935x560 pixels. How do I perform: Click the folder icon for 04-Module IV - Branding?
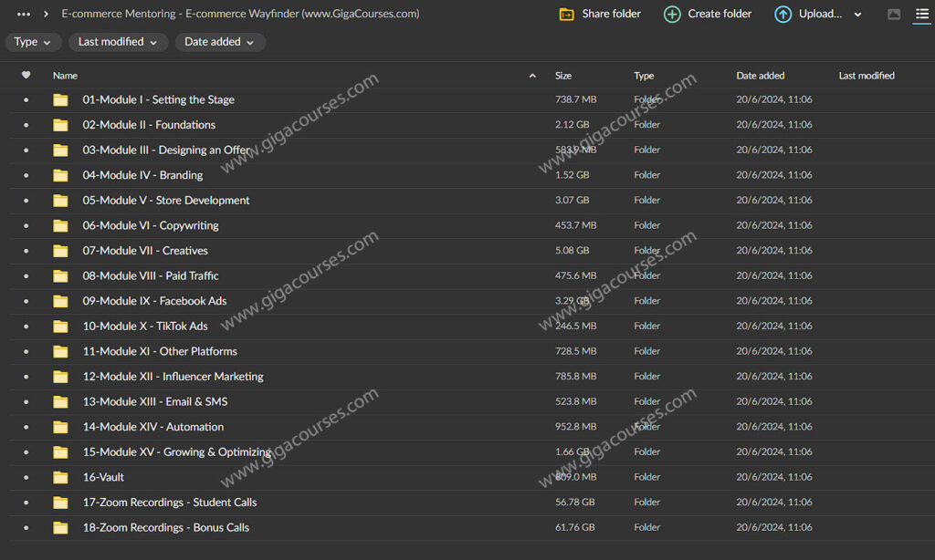pyautogui.click(x=60, y=175)
